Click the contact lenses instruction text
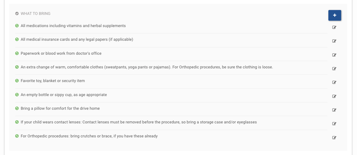This screenshot has width=357, height=155. pyautogui.click(x=139, y=122)
